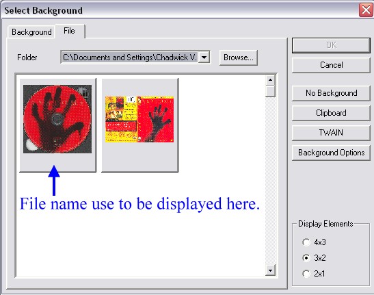Open Background Options
The image size is (374, 295).
pyautogui.click(x=331, y=153)
